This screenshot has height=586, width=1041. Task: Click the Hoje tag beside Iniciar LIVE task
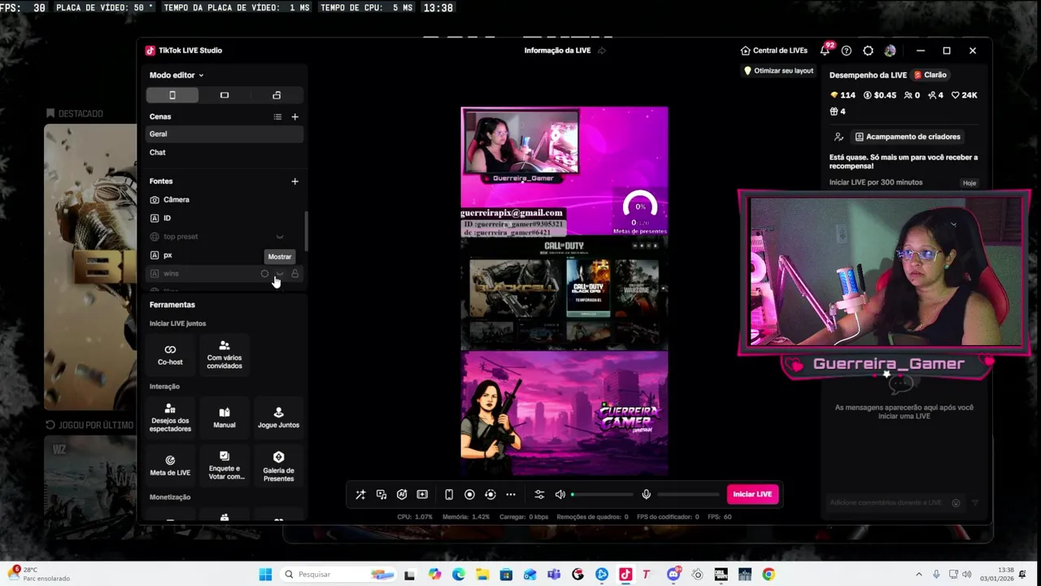click(969, 183)
